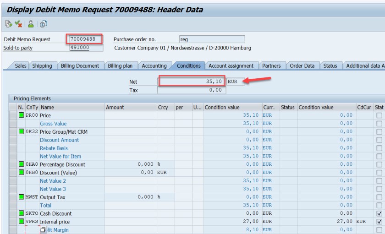Image resolution: width=385 pixels, height=234 pixels.
Task: Click the Net value field
Action: point(192,82)
